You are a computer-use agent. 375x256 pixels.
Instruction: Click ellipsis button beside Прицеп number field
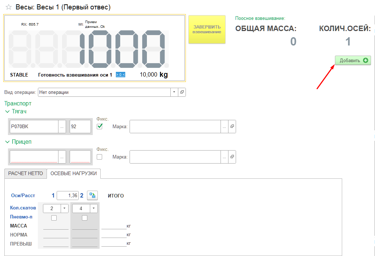click(x=62, y=157)
